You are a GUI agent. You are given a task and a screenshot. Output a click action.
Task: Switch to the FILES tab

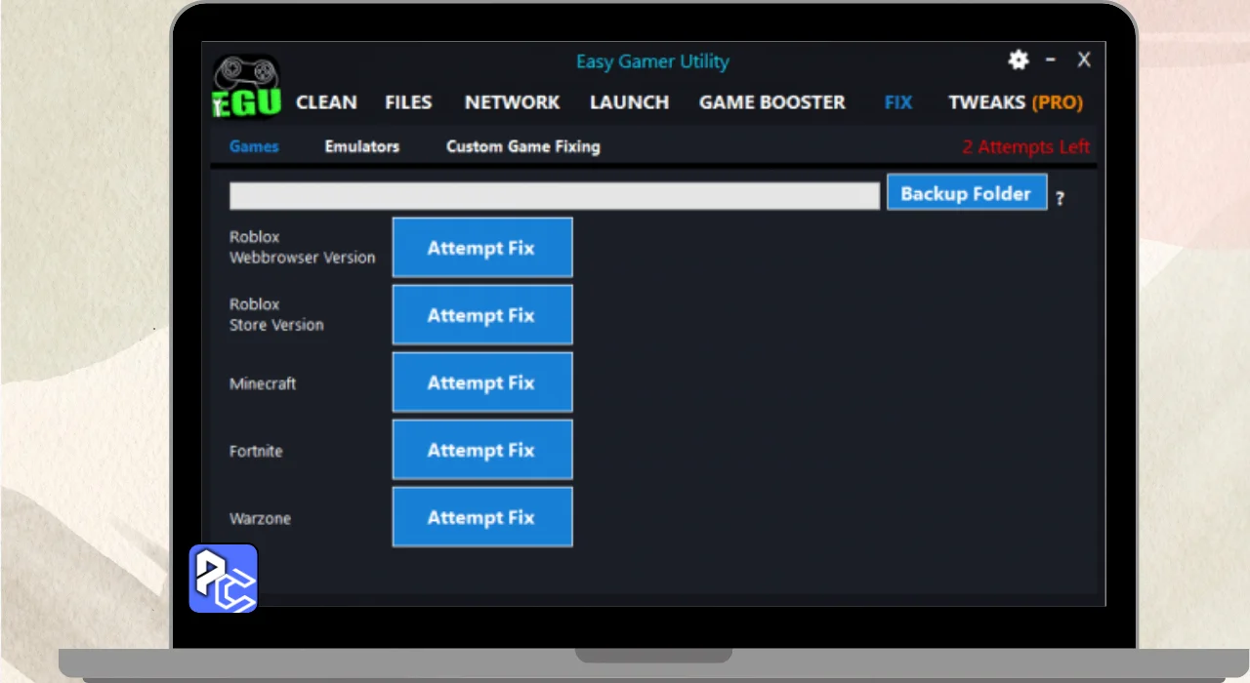(x=408, y=102)
